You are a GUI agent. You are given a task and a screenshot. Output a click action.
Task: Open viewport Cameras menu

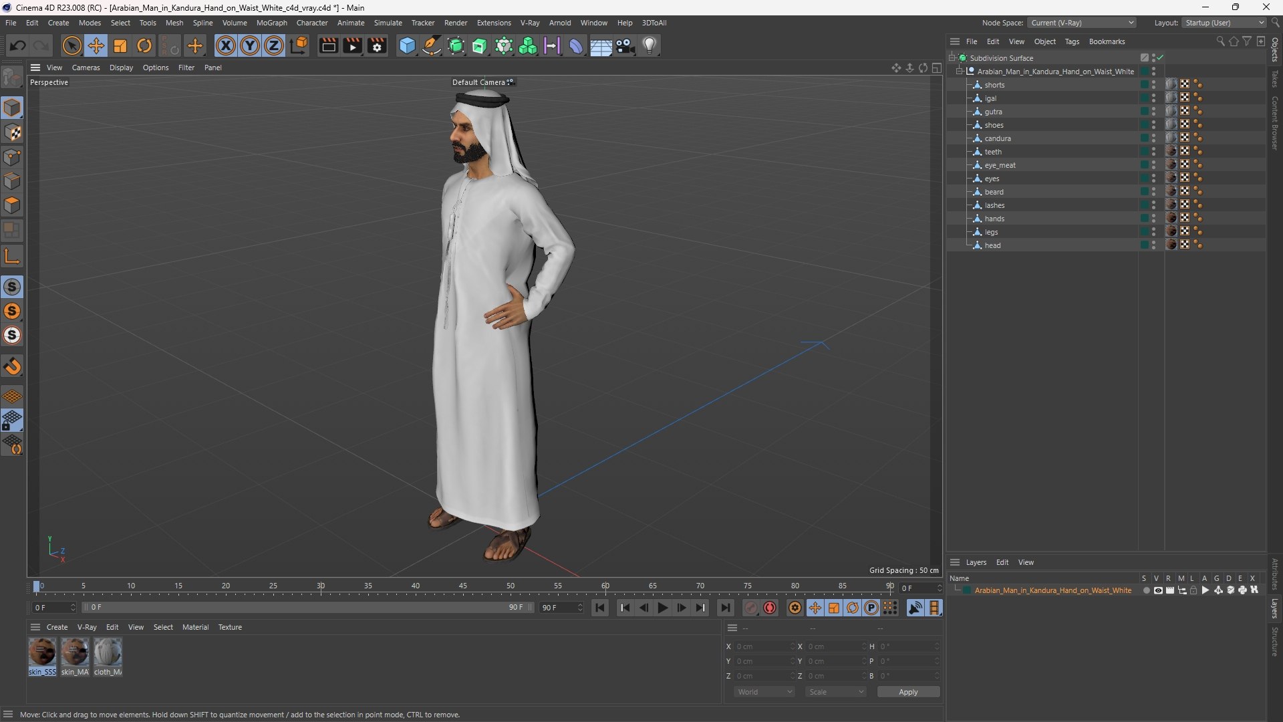coord(86,68)
